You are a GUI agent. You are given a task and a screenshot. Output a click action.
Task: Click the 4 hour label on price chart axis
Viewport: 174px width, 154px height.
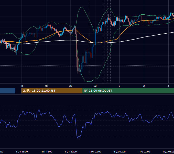(168, 86)
